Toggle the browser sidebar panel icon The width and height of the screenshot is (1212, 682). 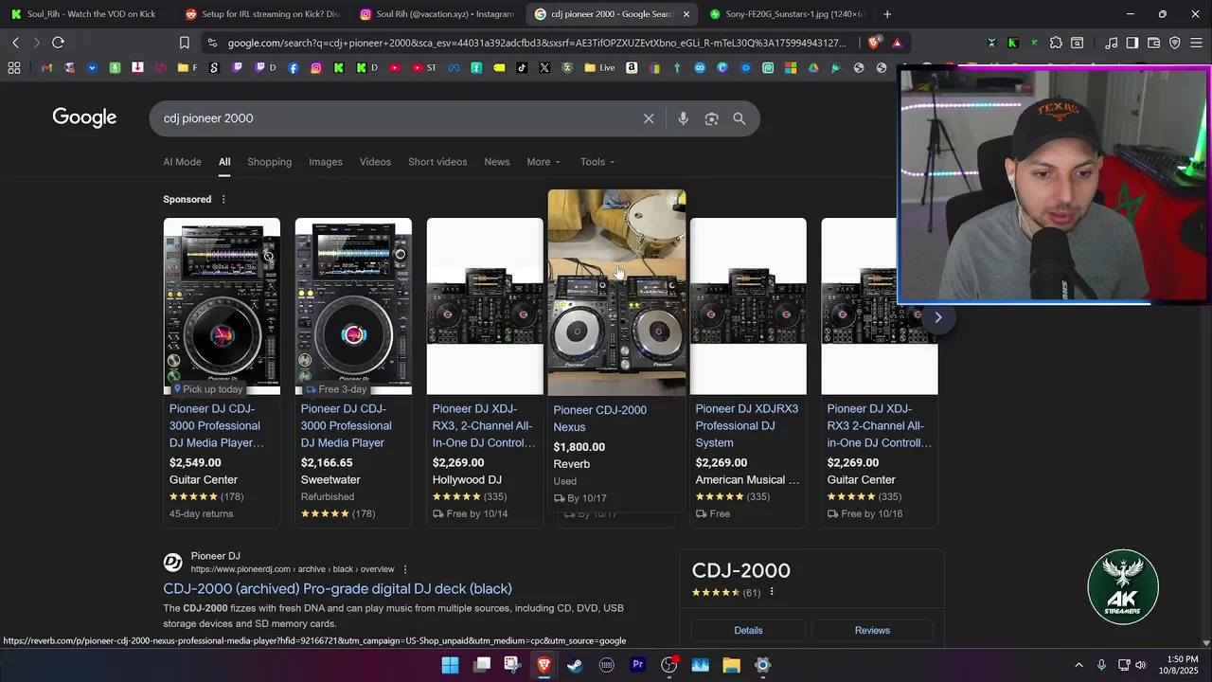[1132, 43]
